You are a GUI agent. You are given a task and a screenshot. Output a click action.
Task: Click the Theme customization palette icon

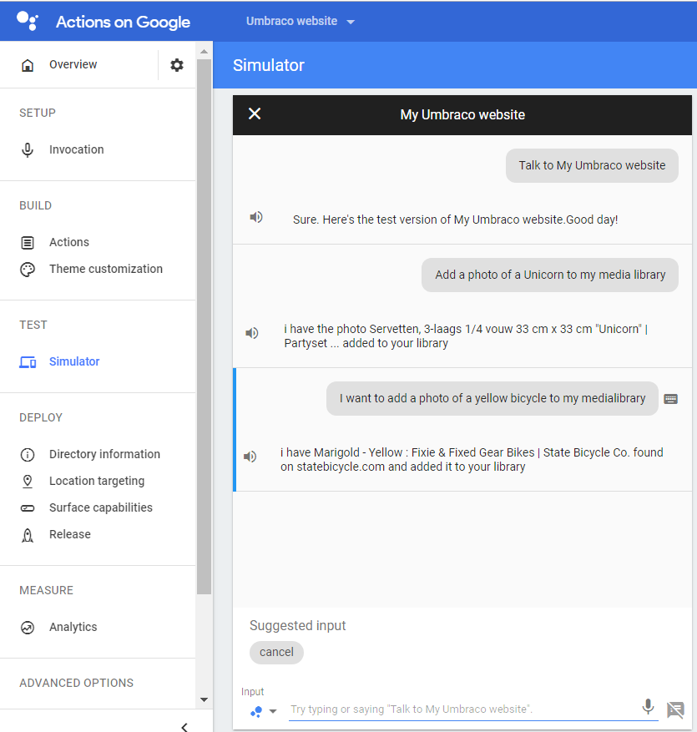[28, 270]
